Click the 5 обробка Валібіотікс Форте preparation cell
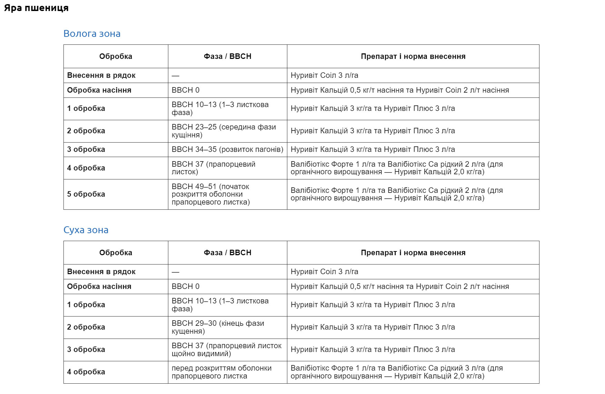Viewport: 605px width, 394px height. (x=413, y=194)
